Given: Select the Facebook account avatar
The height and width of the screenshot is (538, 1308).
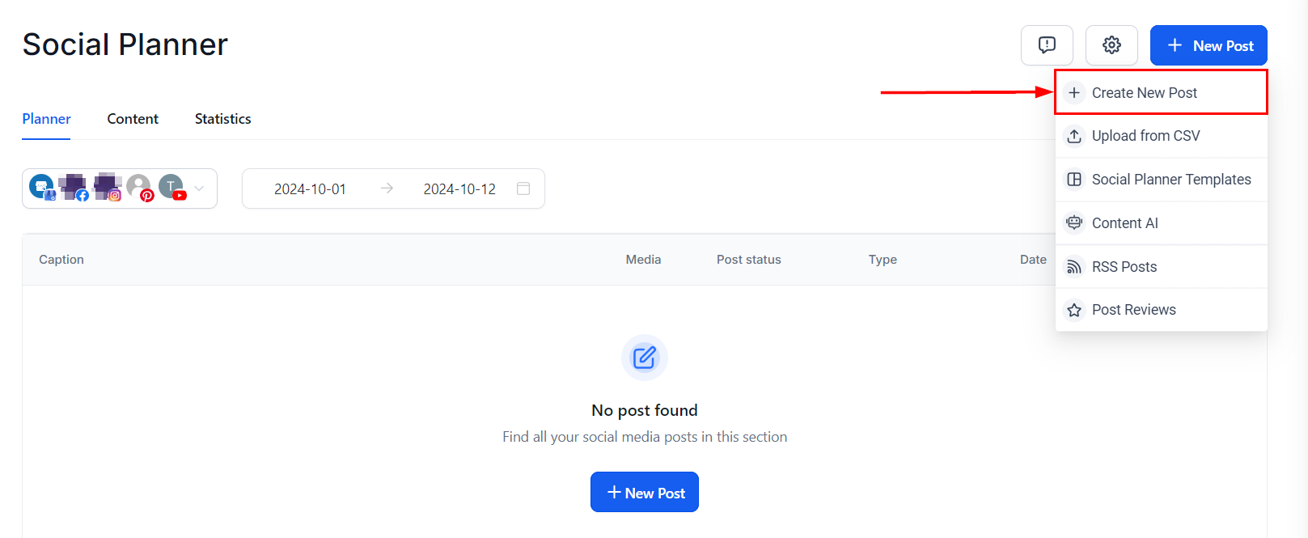Looking at the screenshot, I should click(x=74, y=188).
